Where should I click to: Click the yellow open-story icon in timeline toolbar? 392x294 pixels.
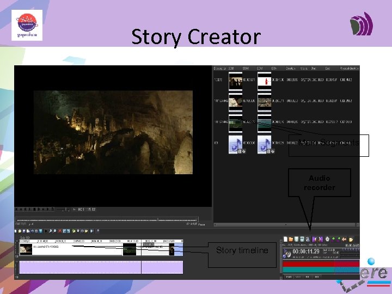coord(20,231)
